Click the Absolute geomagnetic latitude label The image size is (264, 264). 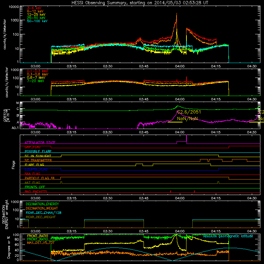pyautogui.click(x=228, y=236)
